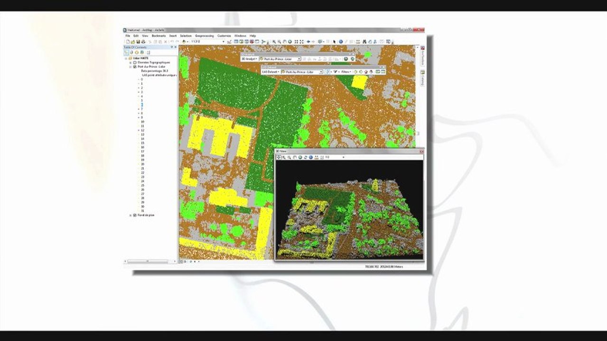The height and width of the screenshot is (341, 607).
Task: Select the Zoom Out tool in main toolbar
Action: tap(279, 42)
